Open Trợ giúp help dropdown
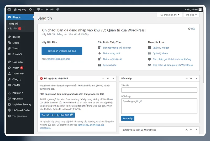 [191, 15]
